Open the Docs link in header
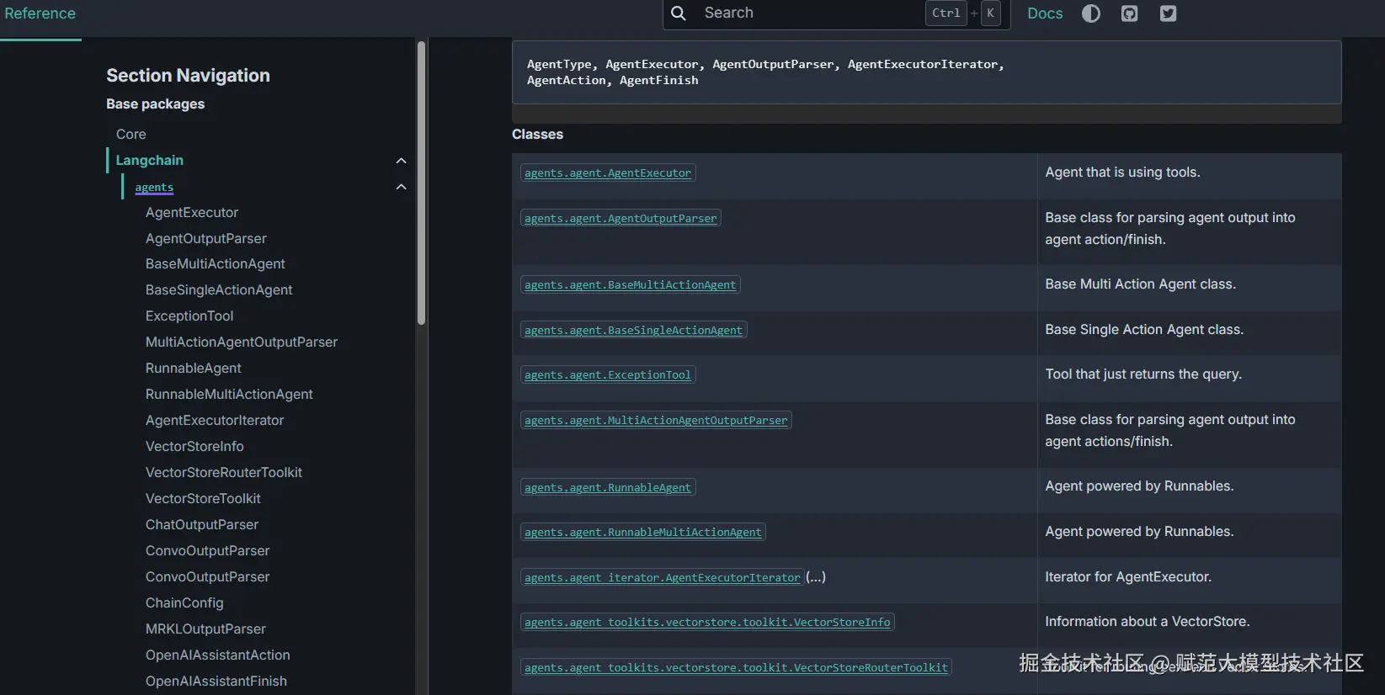The width and height of the screenshot is (1385, 695). [1045, 13]
